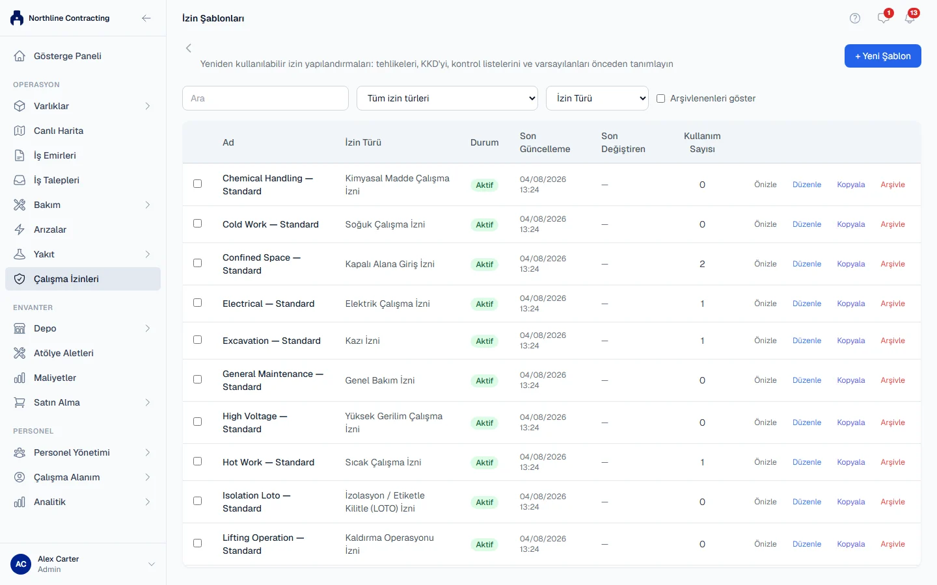This screenshot has height=585, width=937.
Task: Enable the Arşivlenenleri göster checkbox
Action: (660, 99)
